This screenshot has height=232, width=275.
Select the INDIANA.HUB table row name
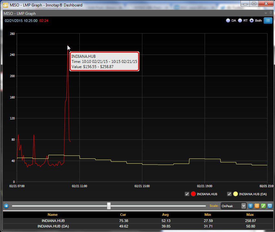point(53,221)
